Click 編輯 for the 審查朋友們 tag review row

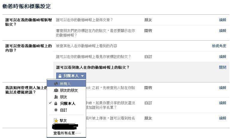pyautogui.click(x=223, y=30)
